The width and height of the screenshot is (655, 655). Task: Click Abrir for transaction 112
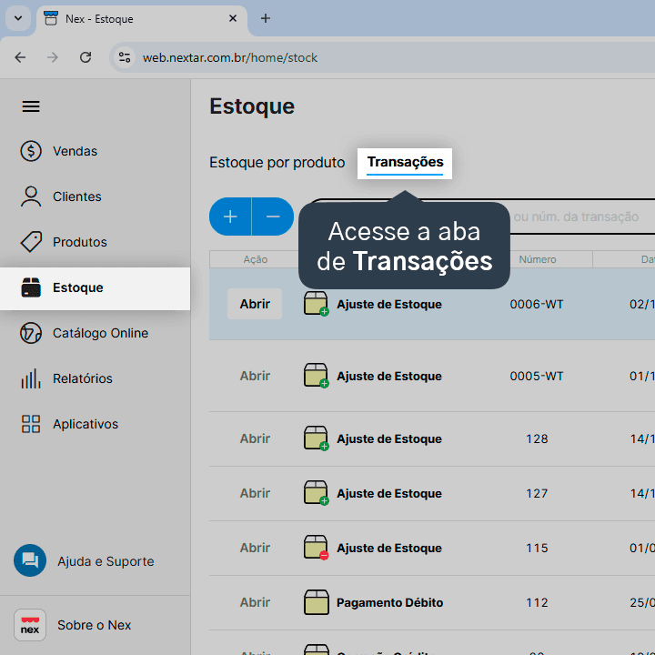[255, 602]
